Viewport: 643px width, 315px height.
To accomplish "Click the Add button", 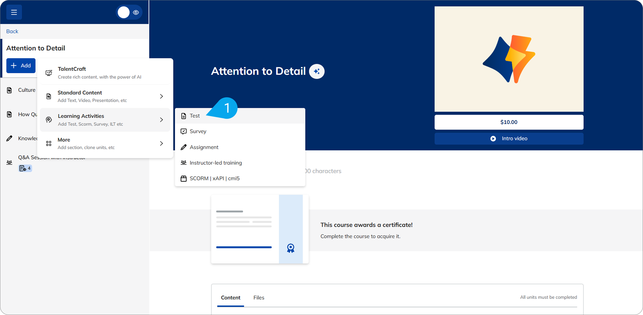I will click(x=21, y=66).
